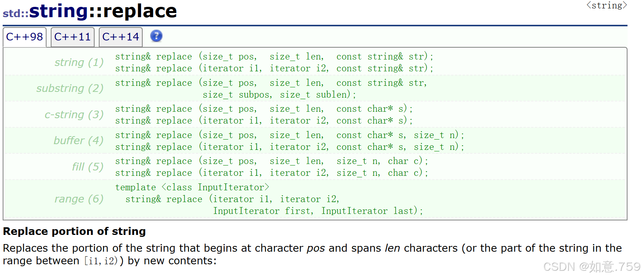Click the std:: namespace prefix in the title

point(16,13)
